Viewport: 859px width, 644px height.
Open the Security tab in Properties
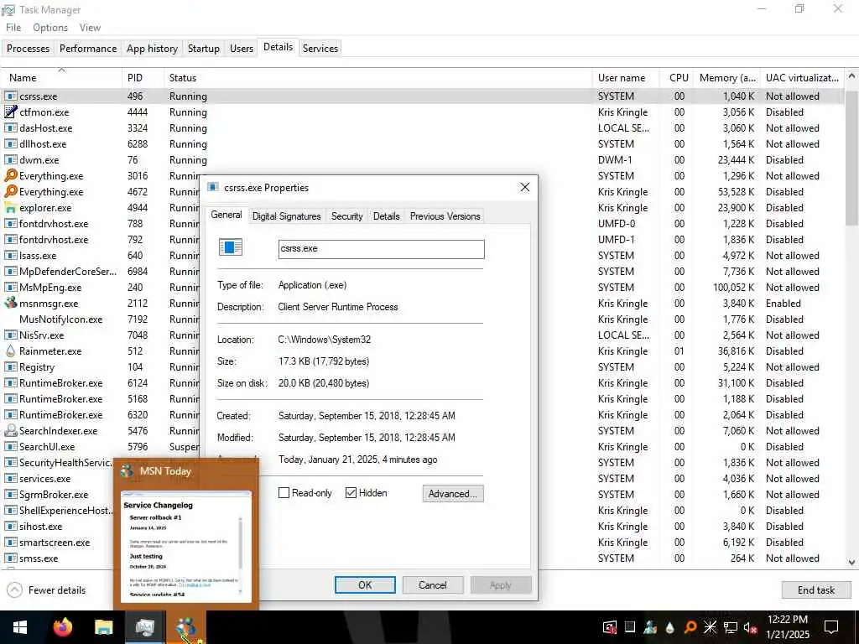(x=346, y=216)
